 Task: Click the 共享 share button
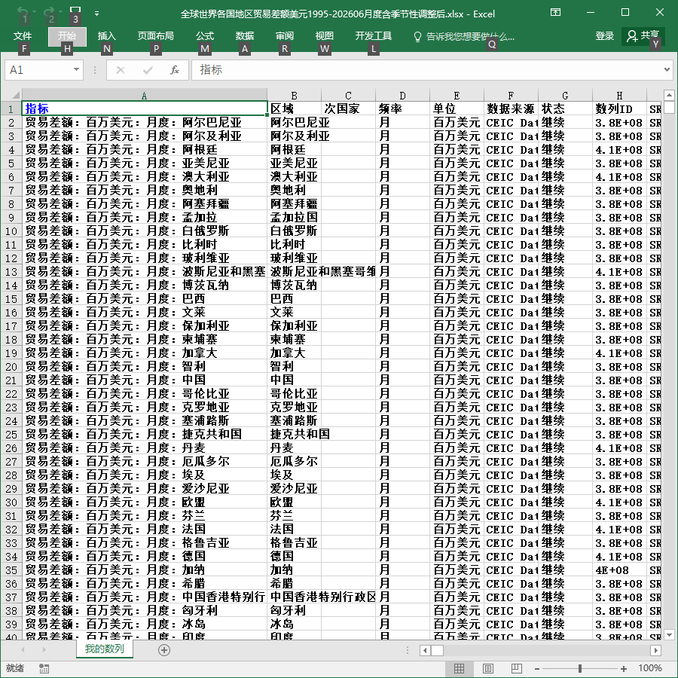tap(643, 36)
